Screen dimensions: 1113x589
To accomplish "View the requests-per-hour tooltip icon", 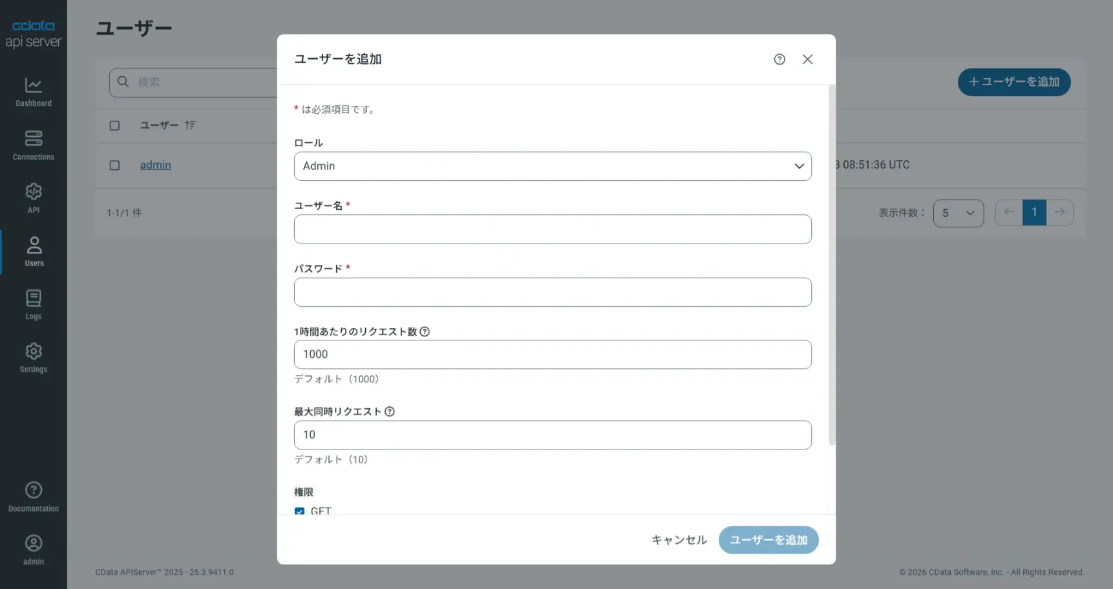I will tap(425, 331).
